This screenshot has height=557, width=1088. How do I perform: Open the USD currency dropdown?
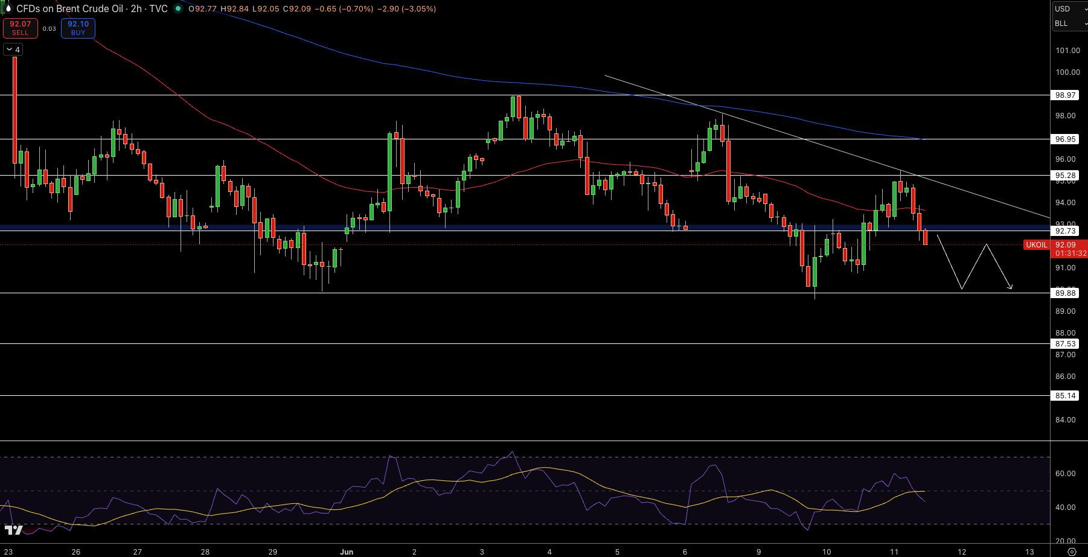[1070, 8]
